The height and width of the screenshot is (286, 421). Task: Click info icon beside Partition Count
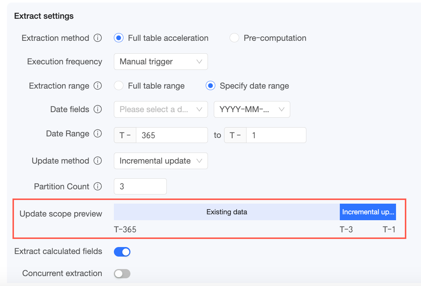click(x=98, y=187)
